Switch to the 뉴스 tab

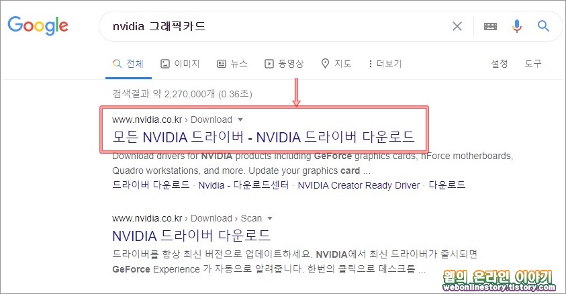tap(232, 64)
